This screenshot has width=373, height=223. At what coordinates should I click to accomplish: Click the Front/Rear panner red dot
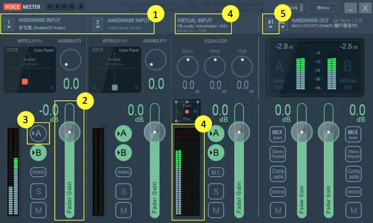pos(186,112)
